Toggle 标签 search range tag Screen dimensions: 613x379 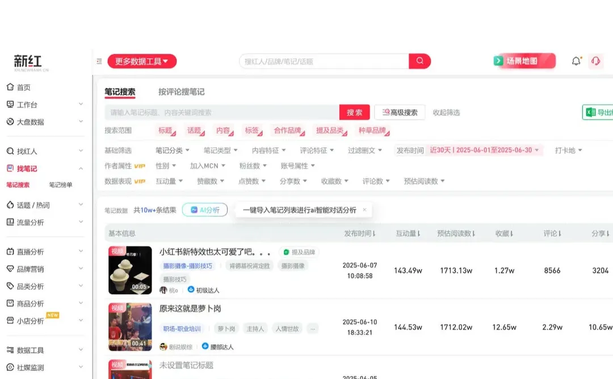(x=253, y=130)
